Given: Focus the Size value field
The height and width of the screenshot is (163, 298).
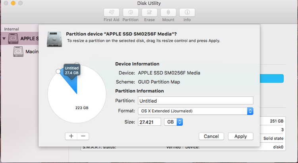Looking at the screenshot, I should click(149, 122).
